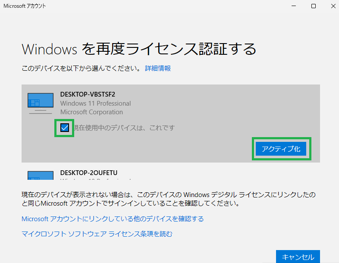
Task: Minimize the Microsoft アカウント window
Action: tap(294, 6)
